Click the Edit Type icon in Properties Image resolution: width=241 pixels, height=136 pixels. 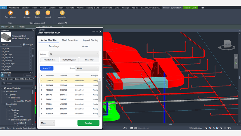(24, 44)
